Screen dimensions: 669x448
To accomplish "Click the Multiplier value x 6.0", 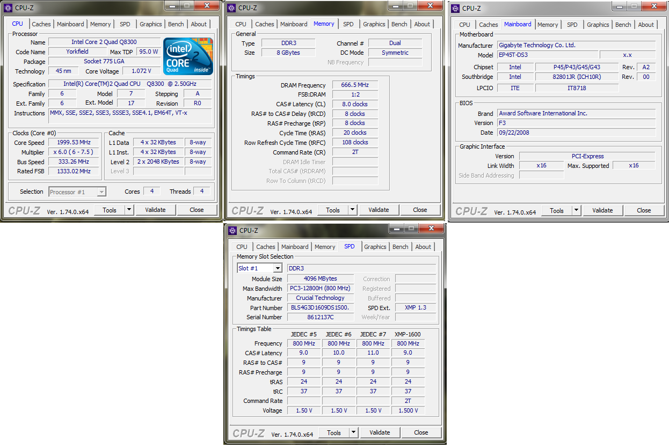I will pos(74,152).
